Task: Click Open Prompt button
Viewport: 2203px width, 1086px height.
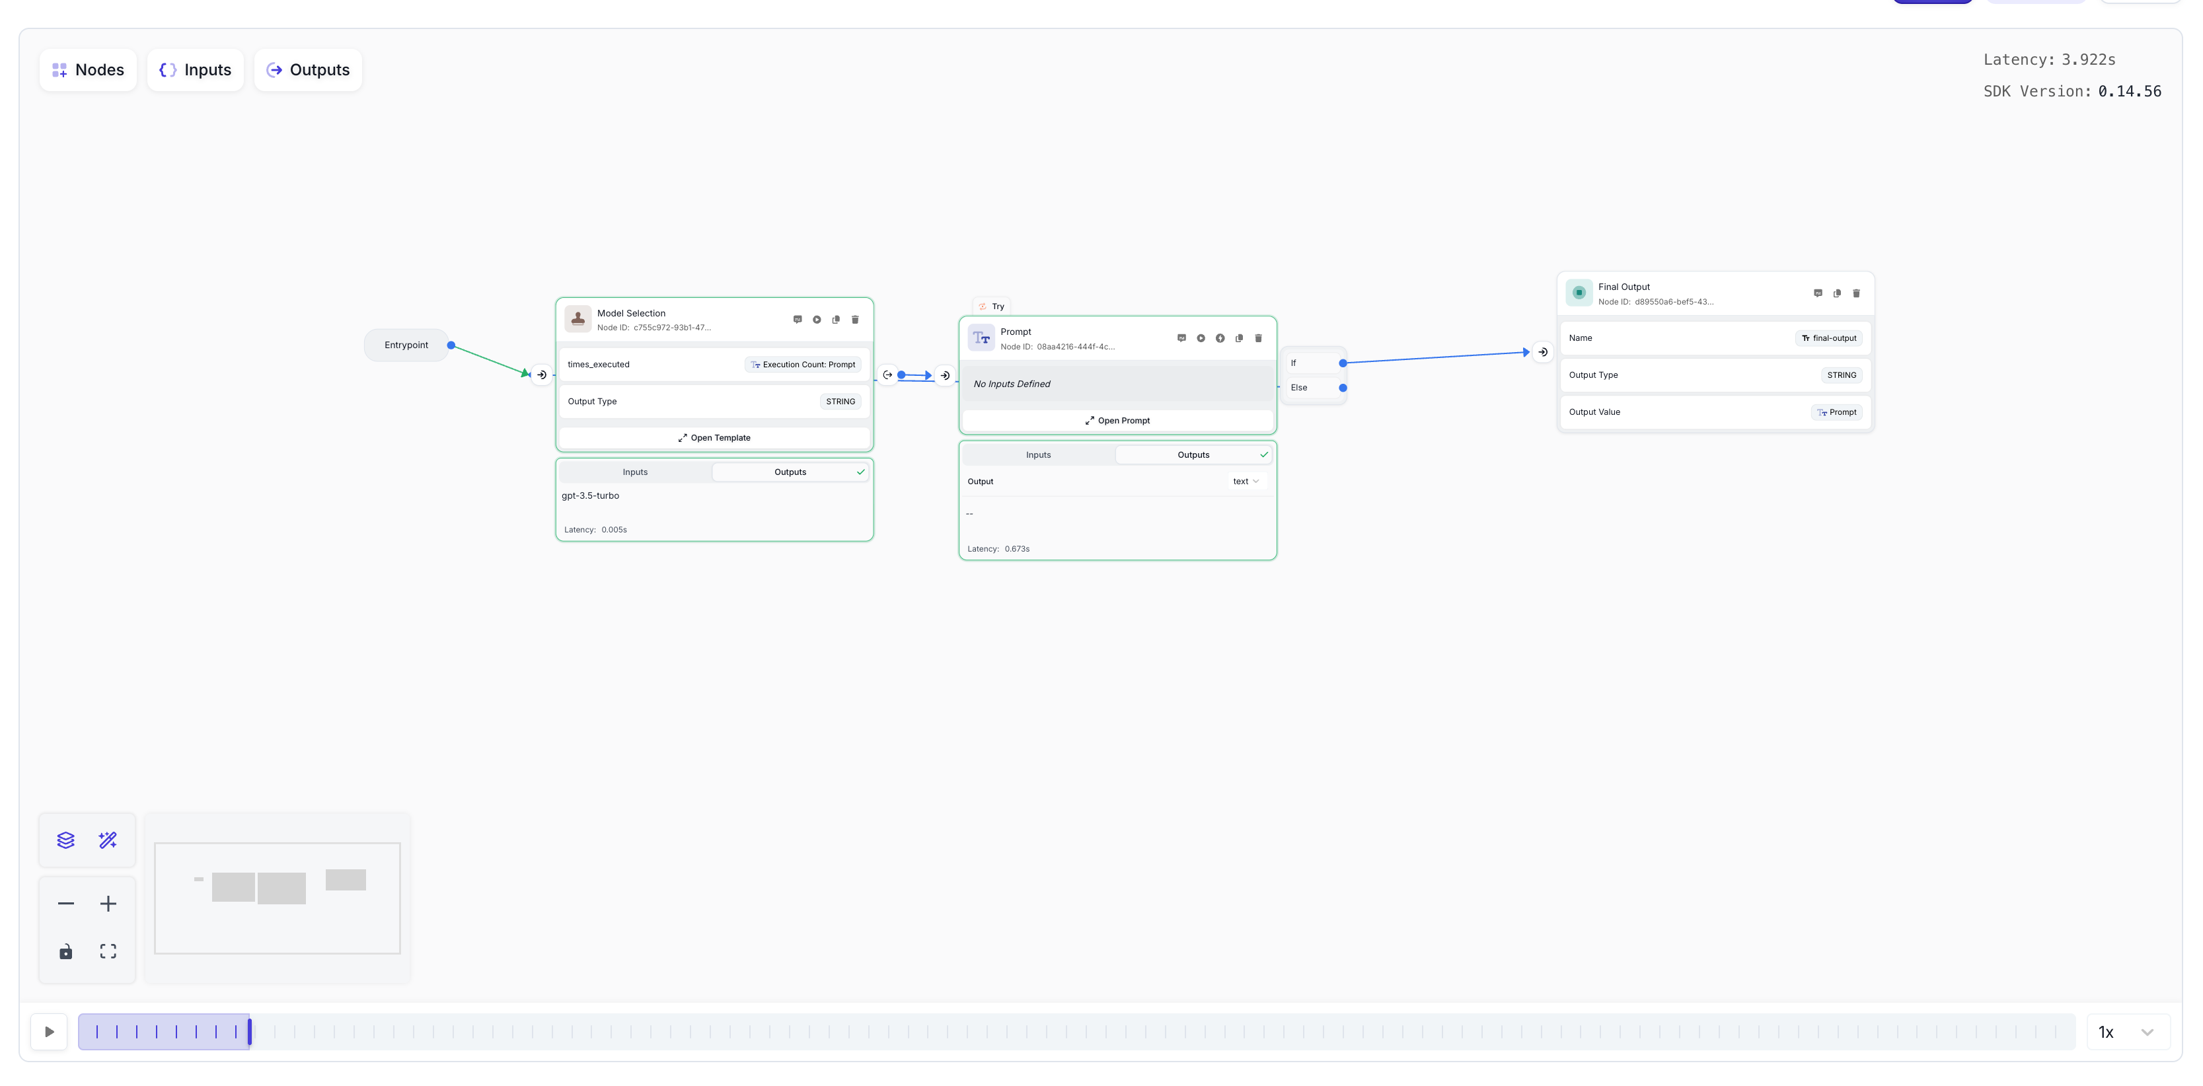Action: pos(1117,421)
